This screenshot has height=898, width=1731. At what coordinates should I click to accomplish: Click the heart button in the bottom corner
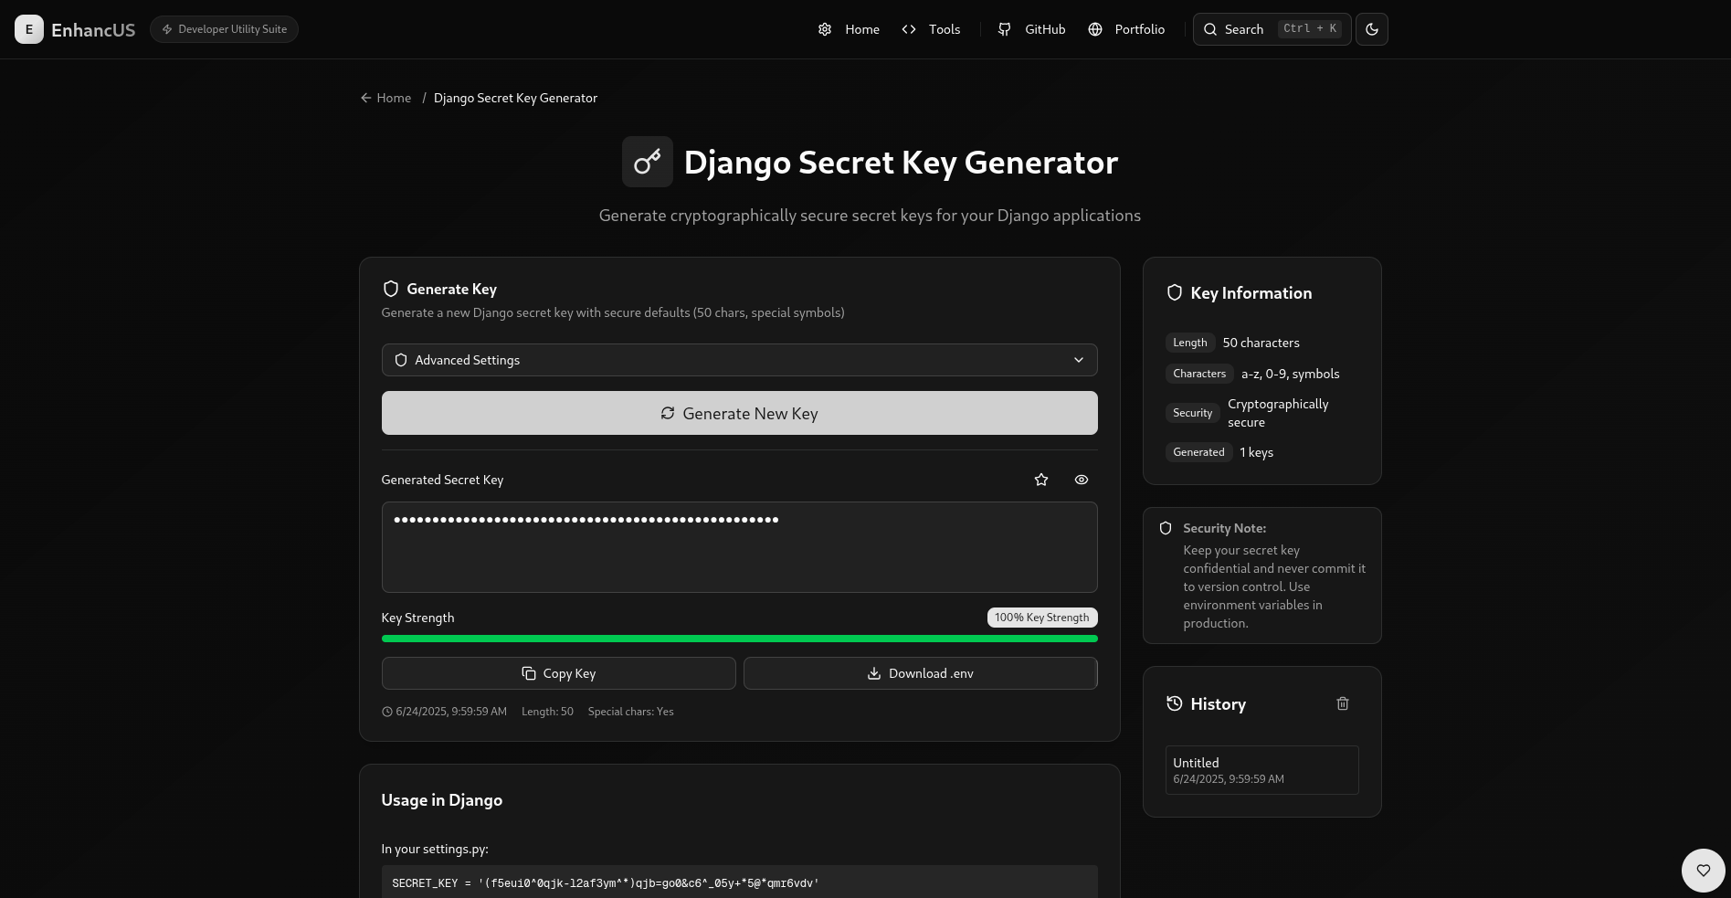point(1703,870)
